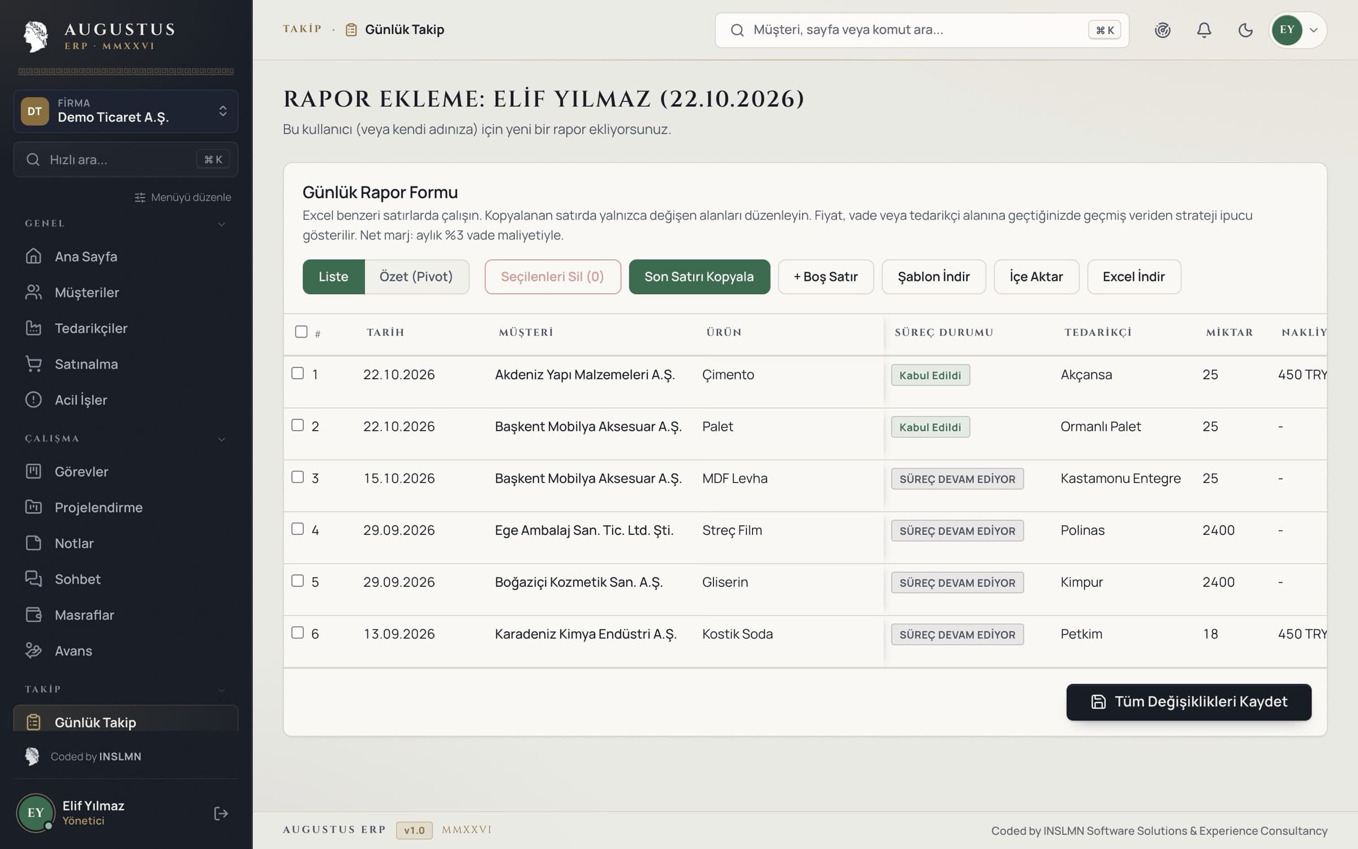Click the Augustus logo head icon
1358x849 pixels.
36,36
